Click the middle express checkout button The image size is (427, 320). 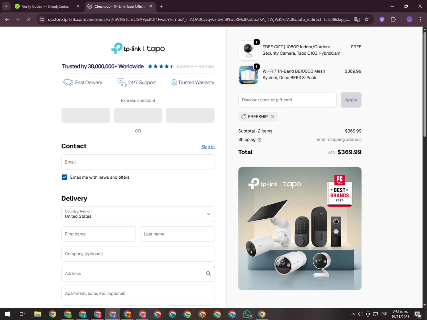coord(138,115)
